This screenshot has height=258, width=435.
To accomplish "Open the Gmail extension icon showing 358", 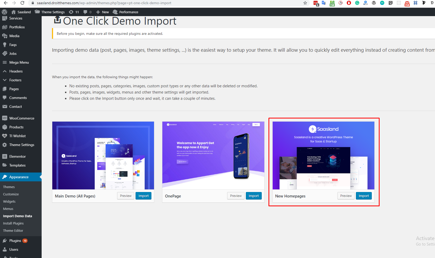I will [x=407, y=3].
